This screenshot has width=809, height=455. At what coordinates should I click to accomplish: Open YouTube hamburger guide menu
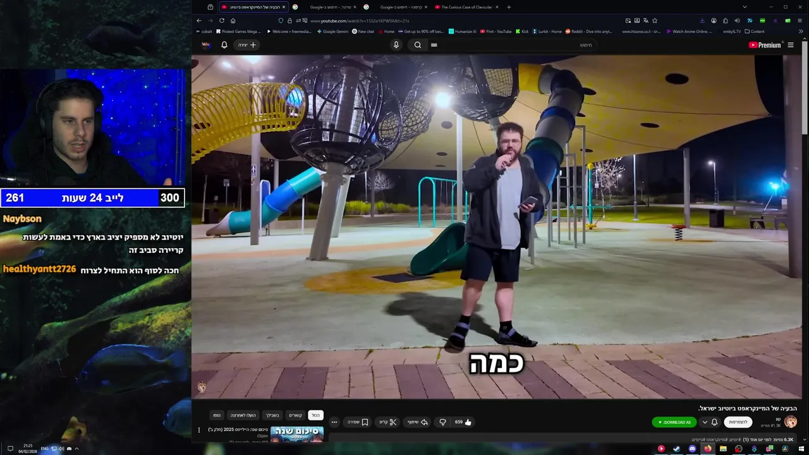click(x=791, y=45)
